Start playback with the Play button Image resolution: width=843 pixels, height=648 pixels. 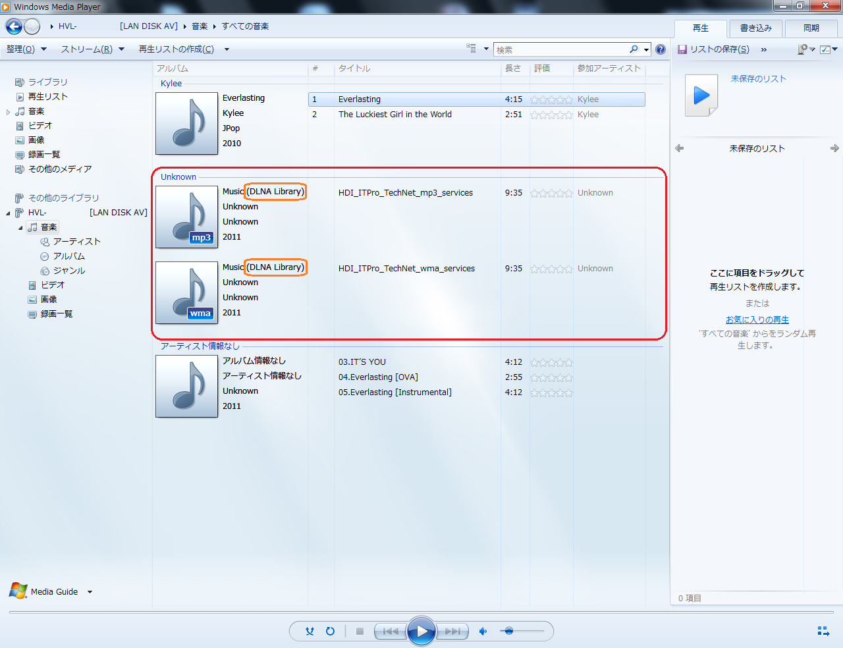click(421, 631)
